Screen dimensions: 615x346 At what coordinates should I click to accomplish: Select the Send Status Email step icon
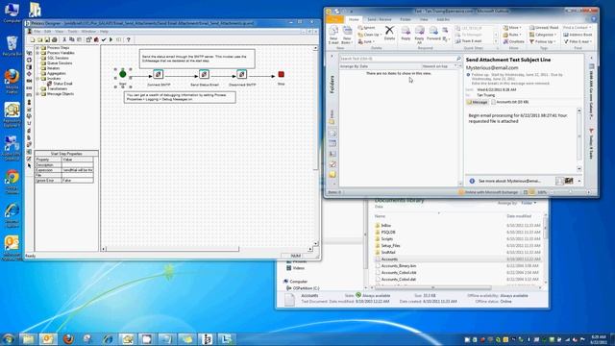204,74
